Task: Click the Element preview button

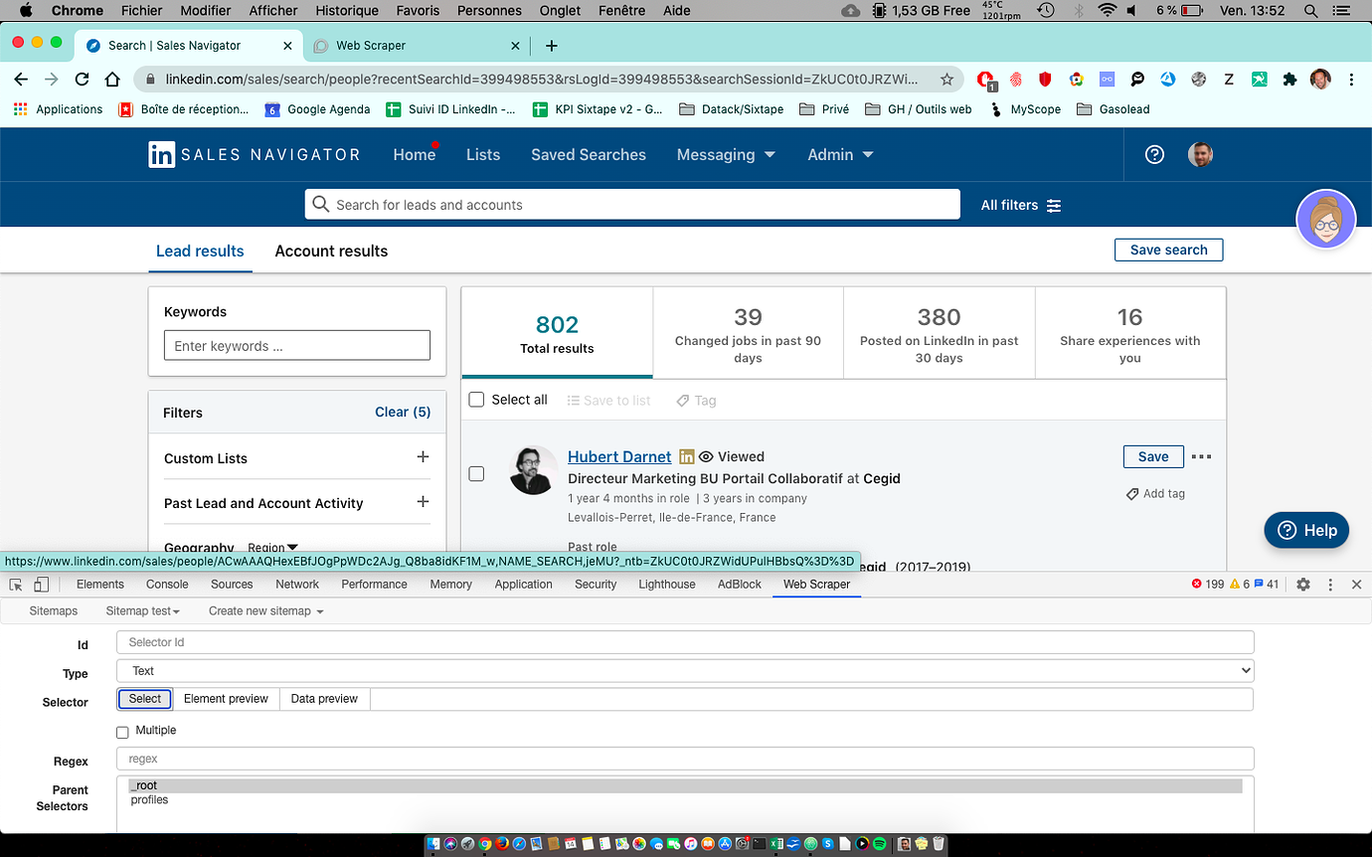Action: 226,699
